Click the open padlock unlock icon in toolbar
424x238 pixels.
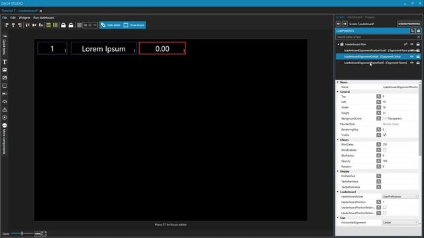coord(71,25)
